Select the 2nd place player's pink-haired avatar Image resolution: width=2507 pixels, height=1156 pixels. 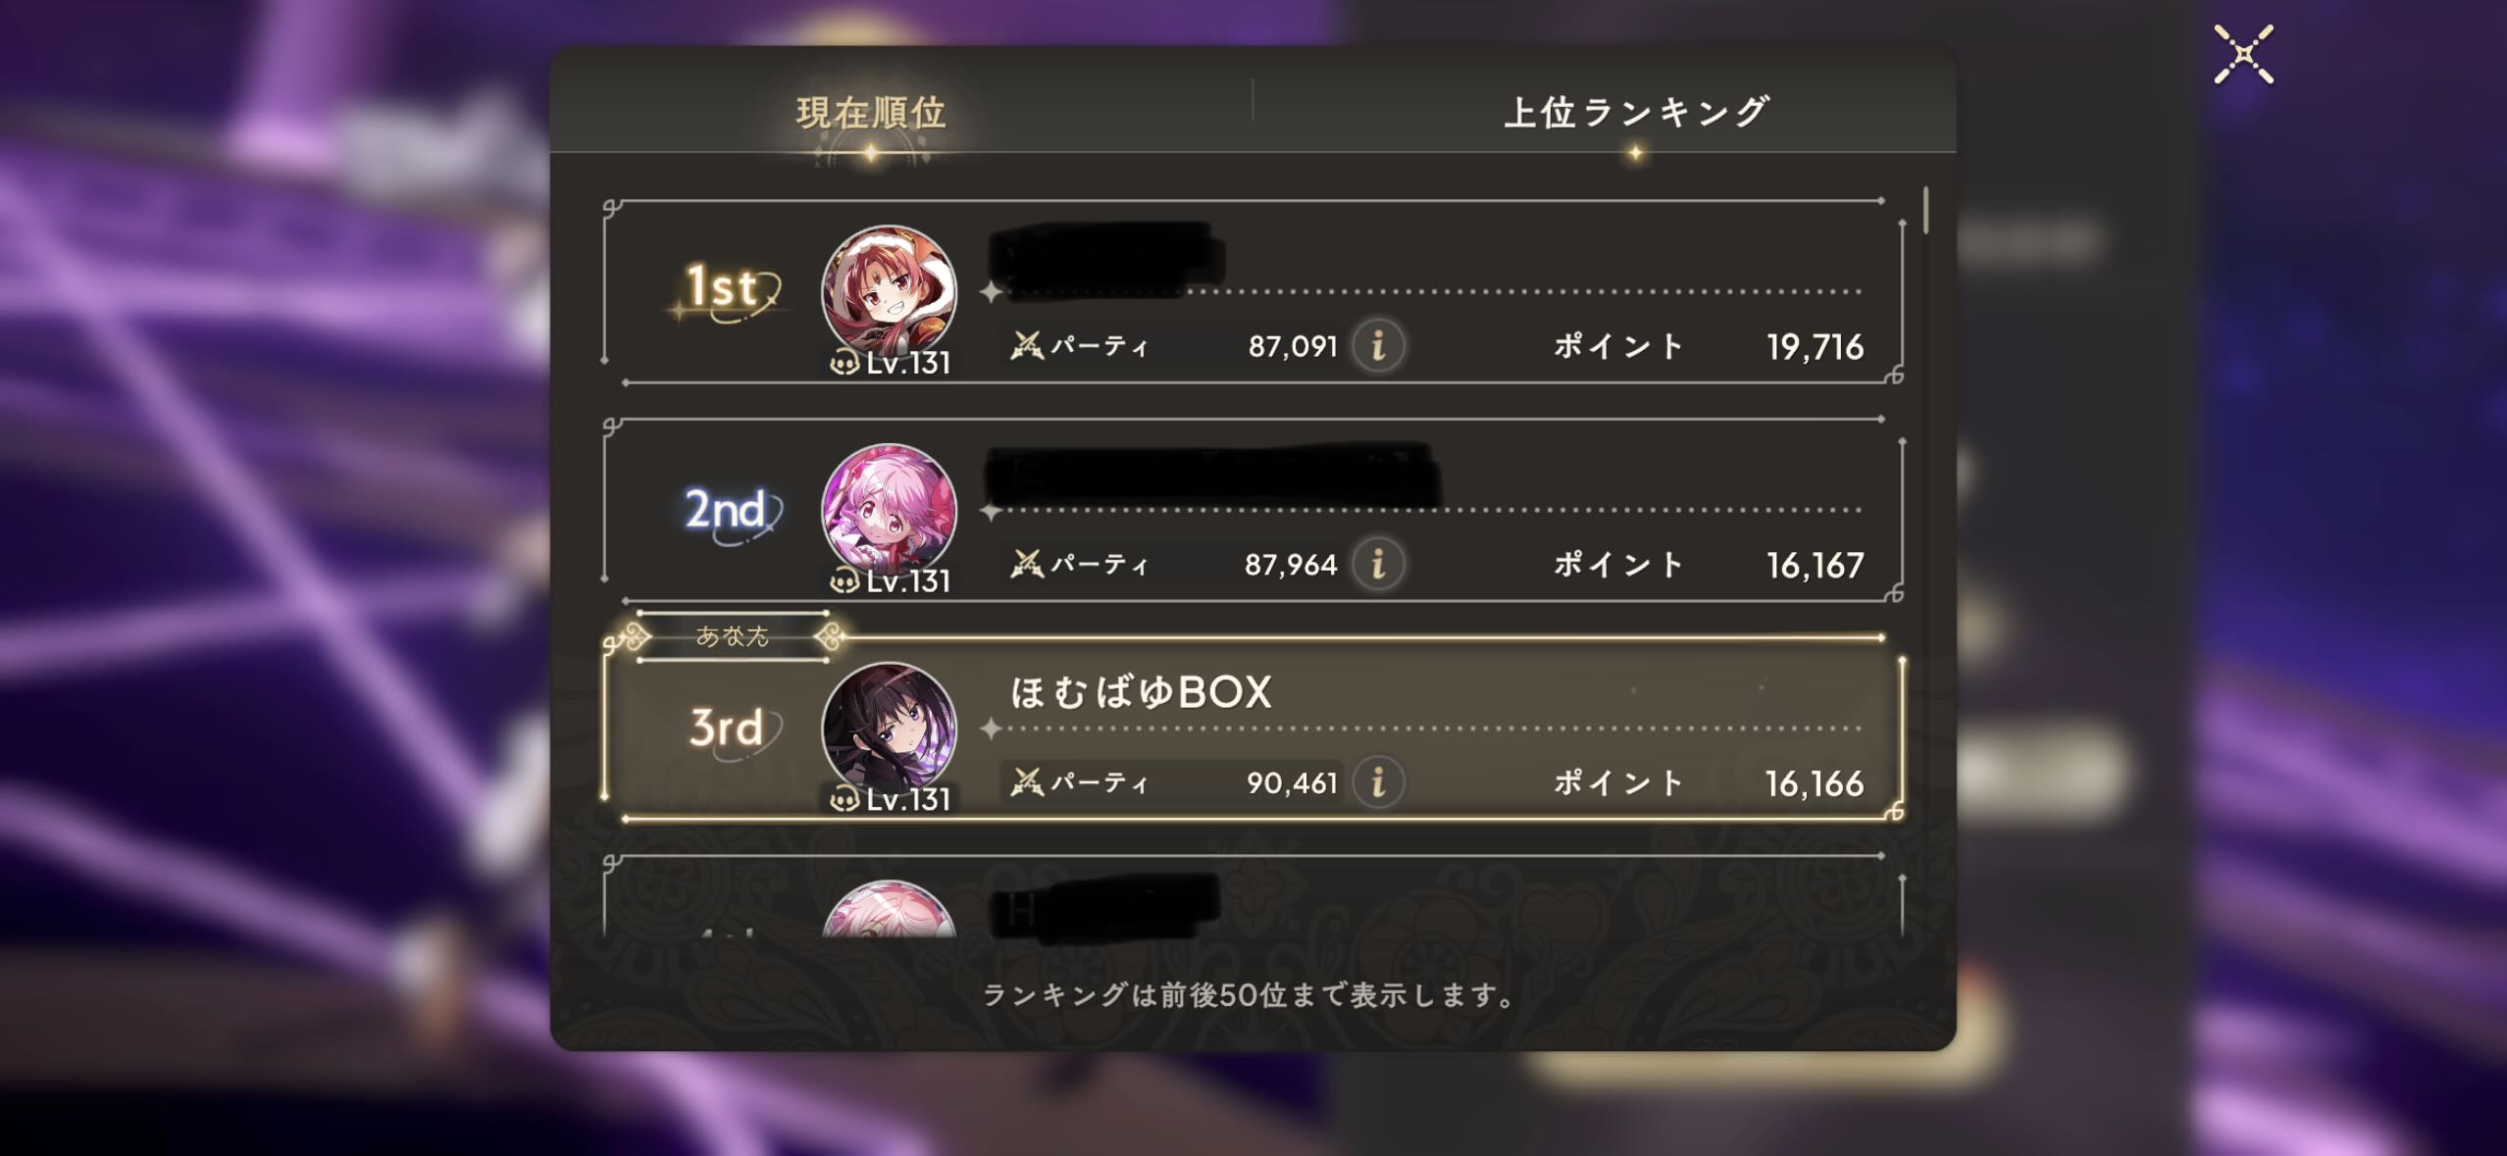click(x=889, y=512)
